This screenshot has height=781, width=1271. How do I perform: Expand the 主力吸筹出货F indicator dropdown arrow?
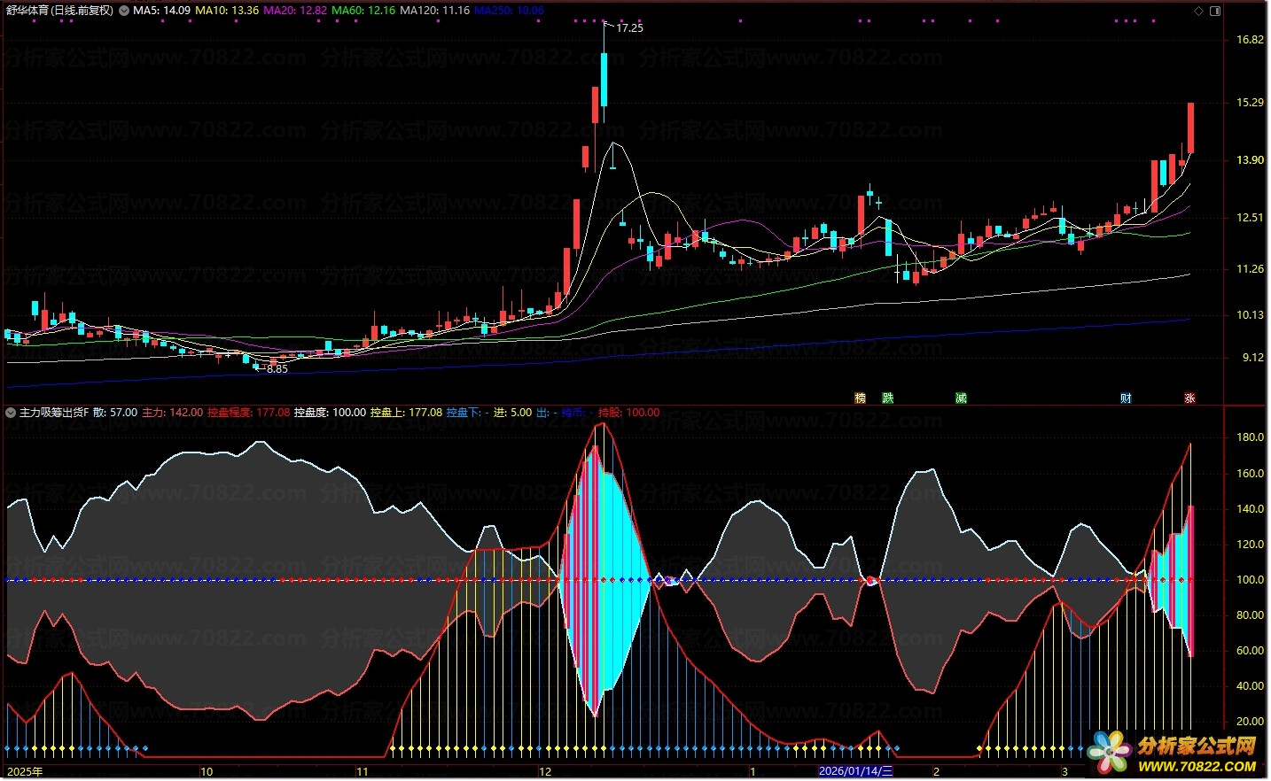[x=10, y=413]
